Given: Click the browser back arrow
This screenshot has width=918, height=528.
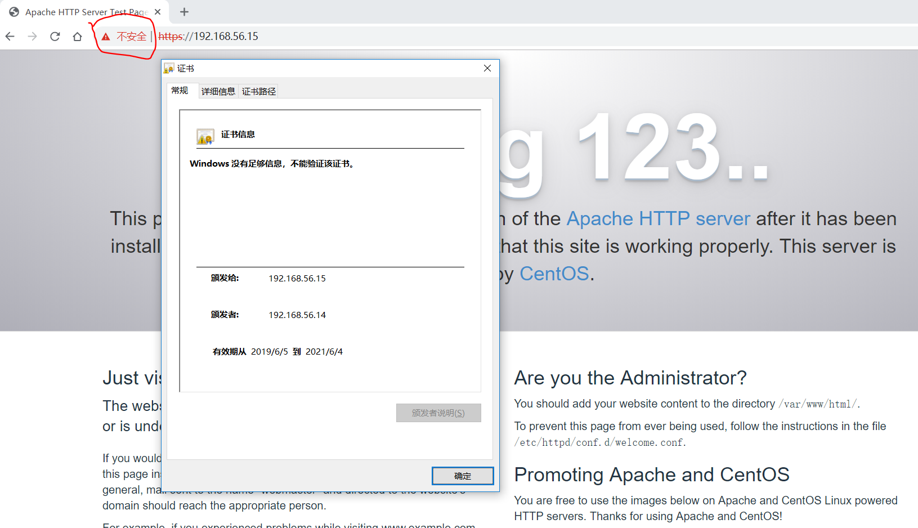Looking at the screenshot, I should click(10, 37).
